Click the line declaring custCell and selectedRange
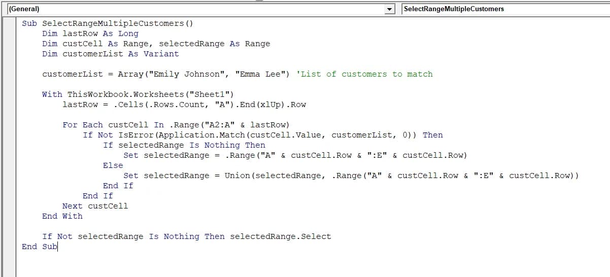 156,44
